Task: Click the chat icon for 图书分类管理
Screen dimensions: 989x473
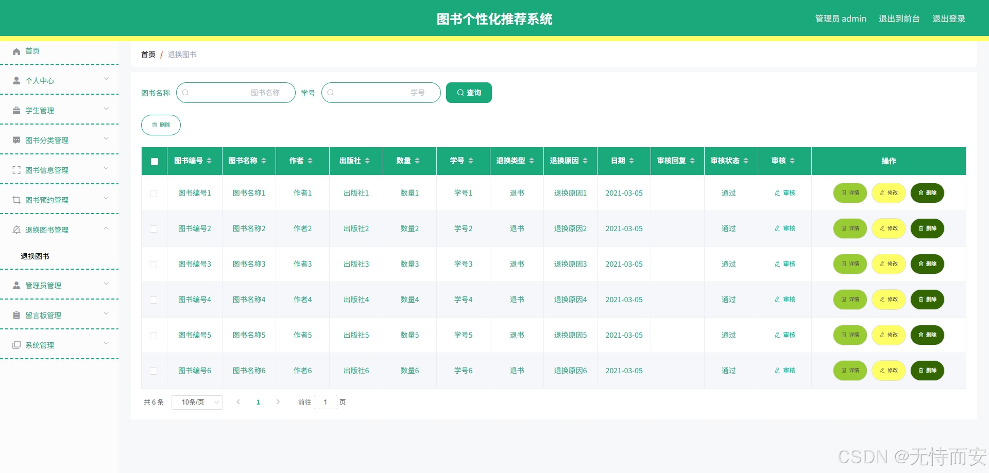Action: tap(16, 141)
